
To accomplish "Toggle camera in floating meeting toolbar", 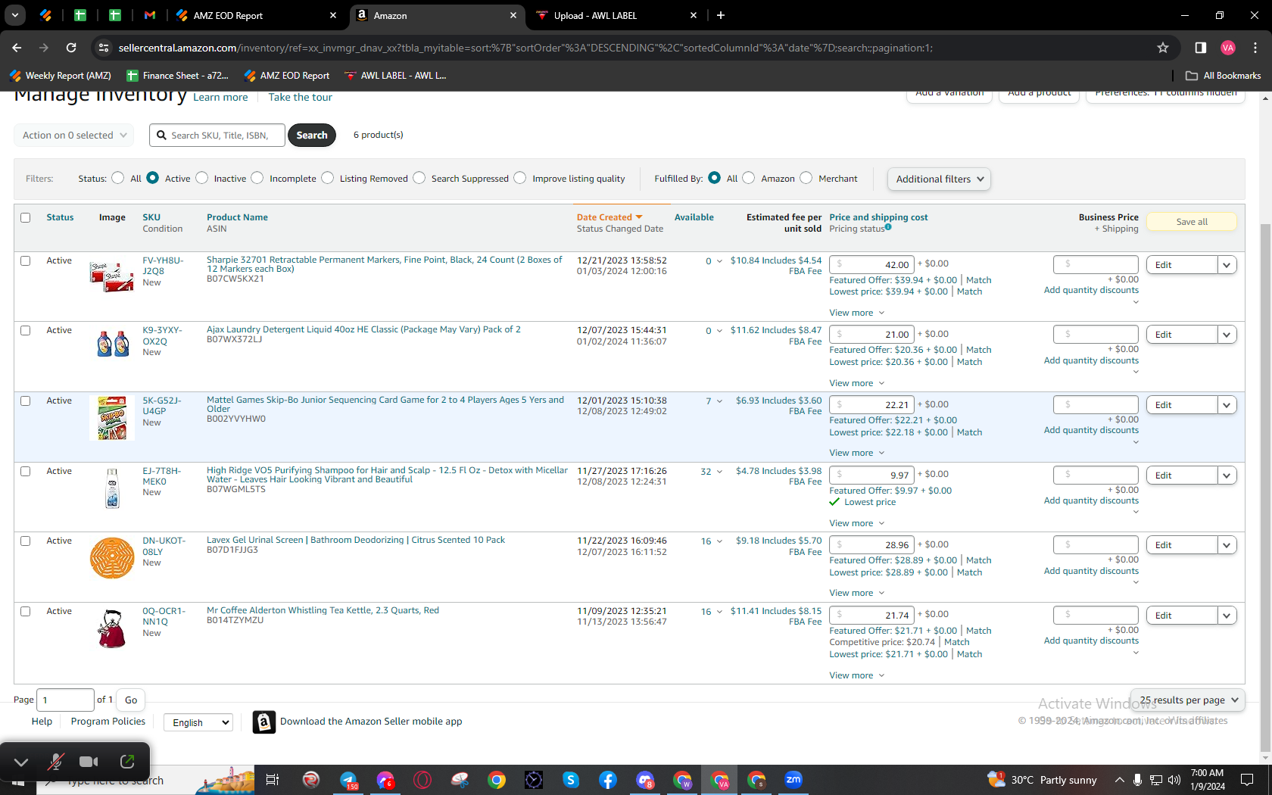I will pyautogui.click(x=89, y=762).
